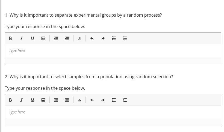
Task: Insert image in question 2 editor
Action: point(43,100)
